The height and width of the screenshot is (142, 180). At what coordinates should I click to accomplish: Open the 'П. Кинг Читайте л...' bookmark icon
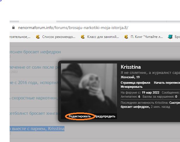(126, 37)
